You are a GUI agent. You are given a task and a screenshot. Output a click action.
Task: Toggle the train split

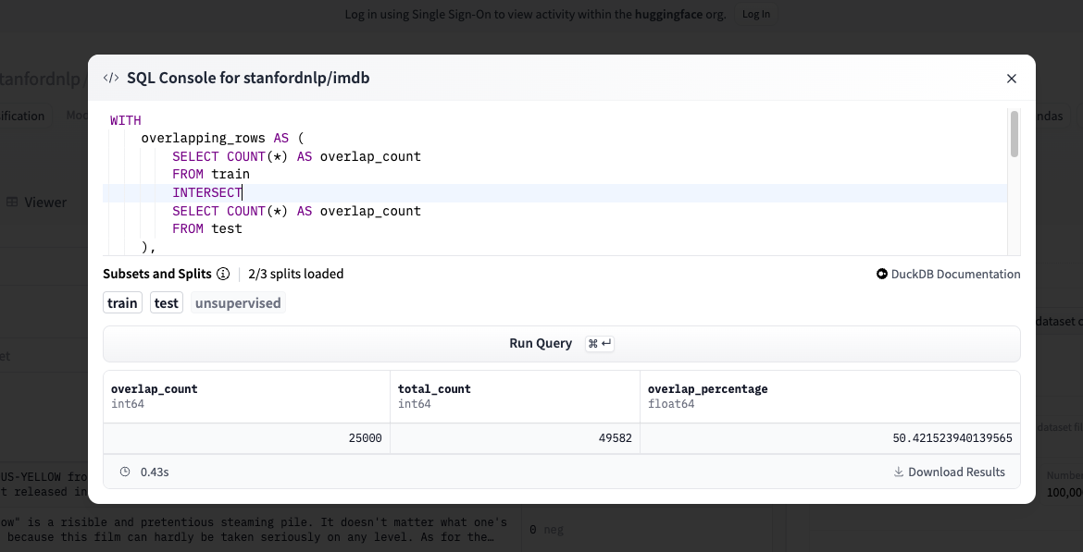122,303
